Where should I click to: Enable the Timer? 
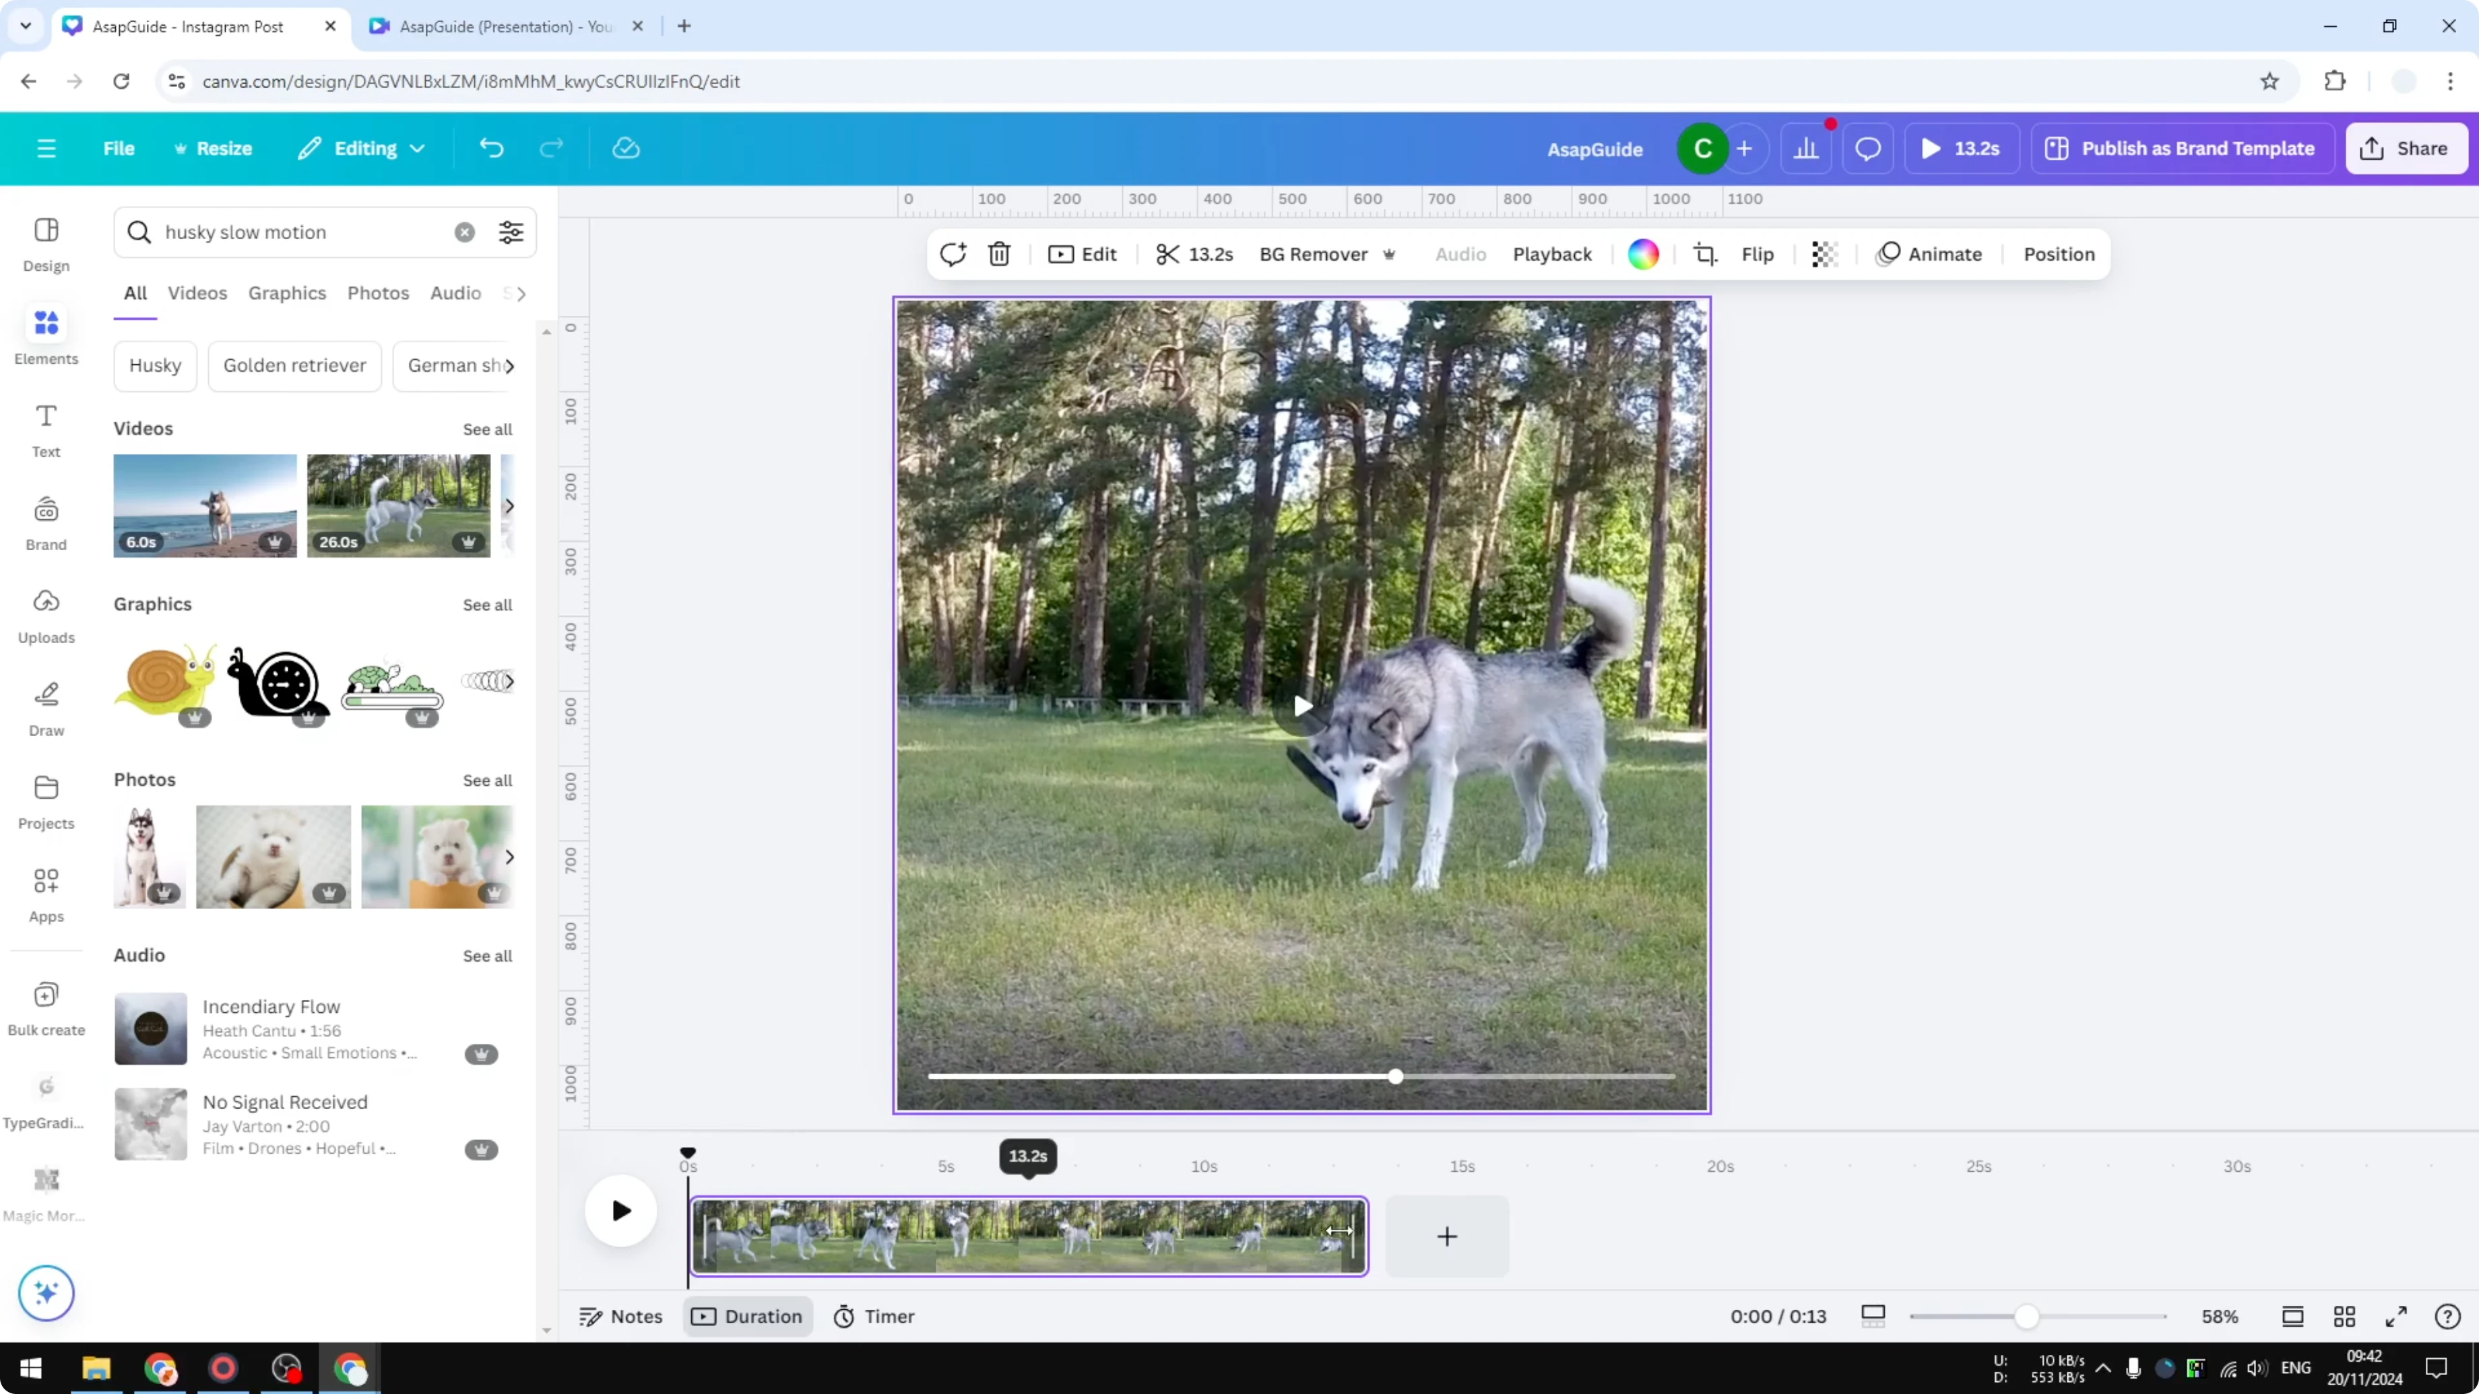pos(874,1315)
